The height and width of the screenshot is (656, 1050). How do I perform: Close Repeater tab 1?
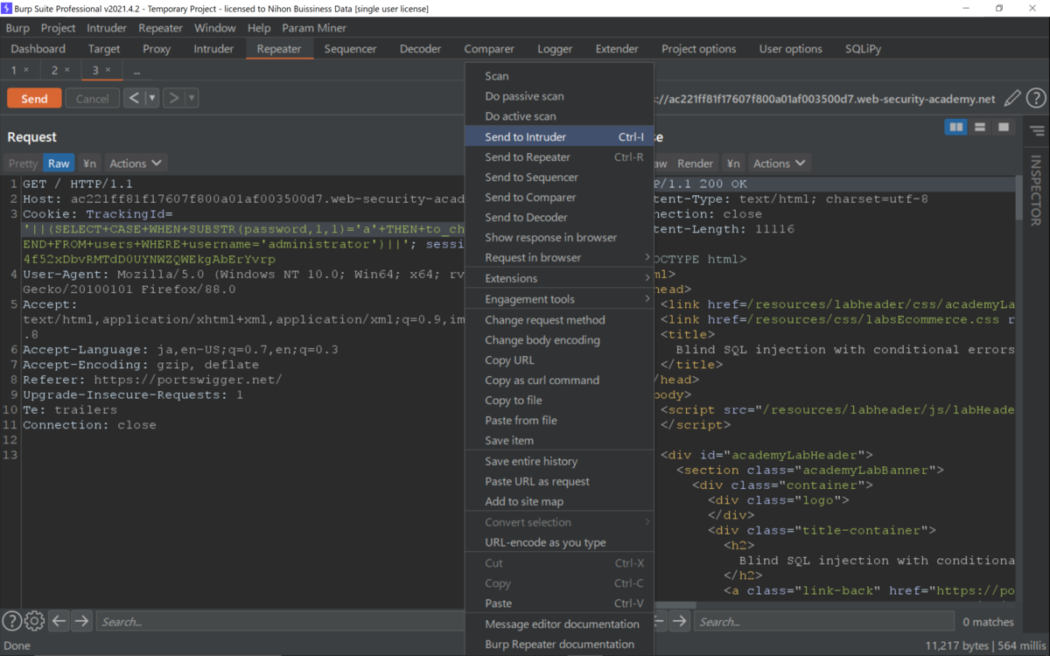(x=26, y=70)
